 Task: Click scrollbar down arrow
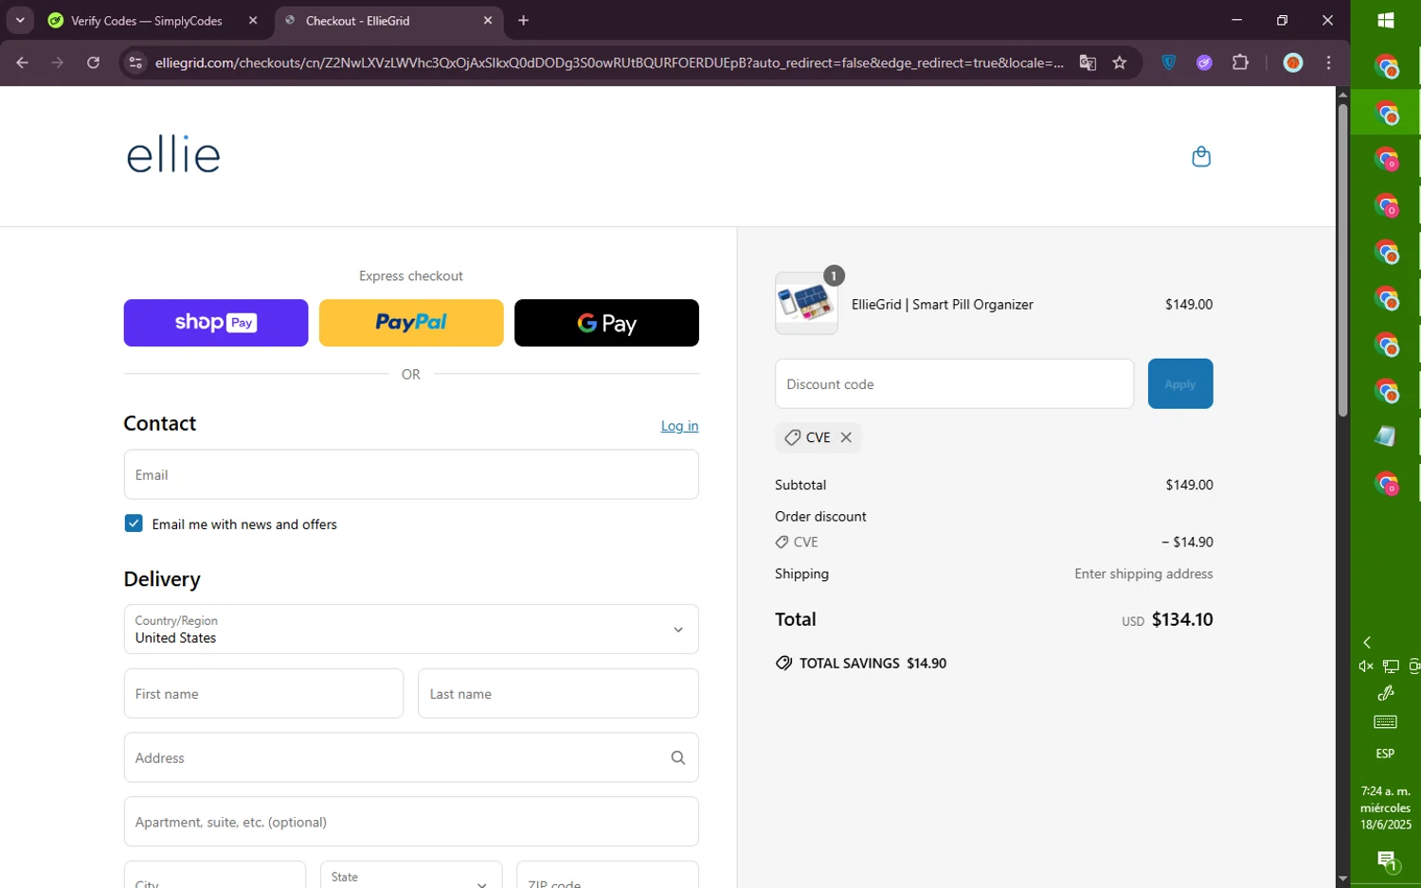coord(1342,879)
